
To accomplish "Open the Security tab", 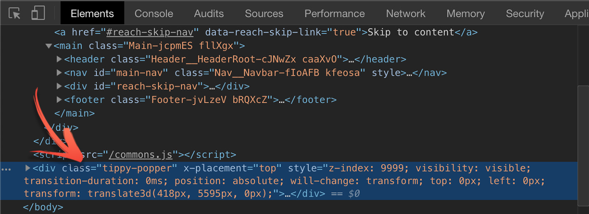I will coord(525,14).
